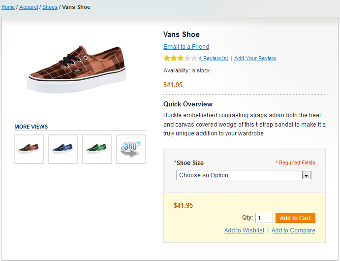Open the Shoes breadcrumb link
The width and height of the screenshot is (340, 261).
(x=50, y=7)
